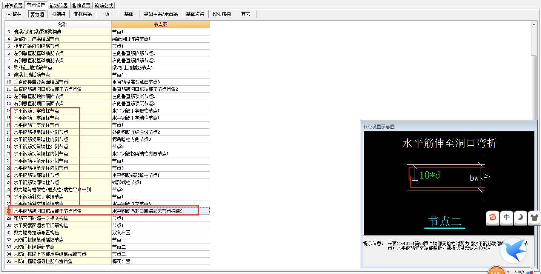Click cell 水平钢筋丁字端柱节点1
541x274 pixels.
click(x=161, y=118)
